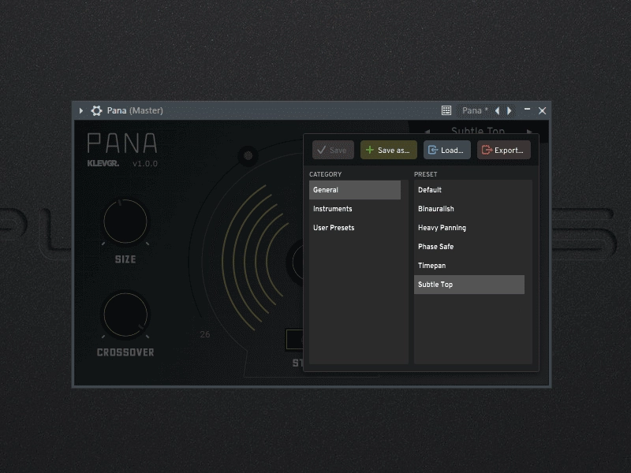Click the Load... preset button

[447, 150]
